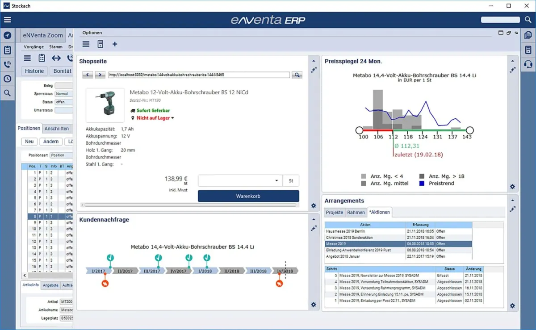This screenshot has height=330, width=536.
Task: Open the calculator icon in right sidebar
Action: [x=528, y=50]
